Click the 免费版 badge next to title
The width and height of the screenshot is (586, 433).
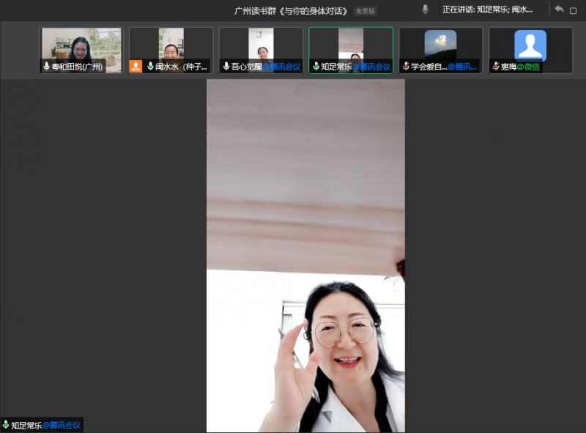tap(365, 11)
